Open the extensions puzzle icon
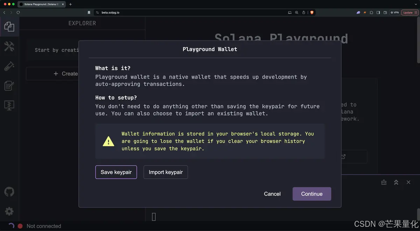 [x=371, y=12]
